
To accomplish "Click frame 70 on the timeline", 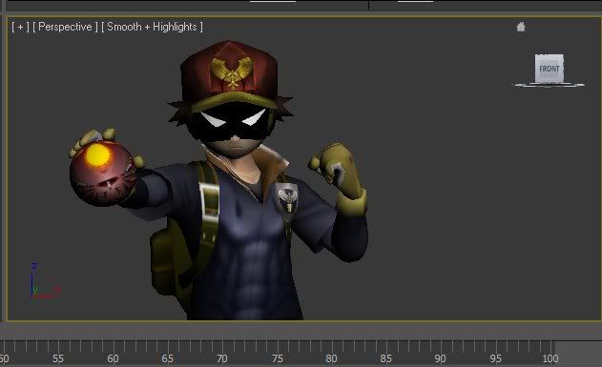I will [222, 359].
